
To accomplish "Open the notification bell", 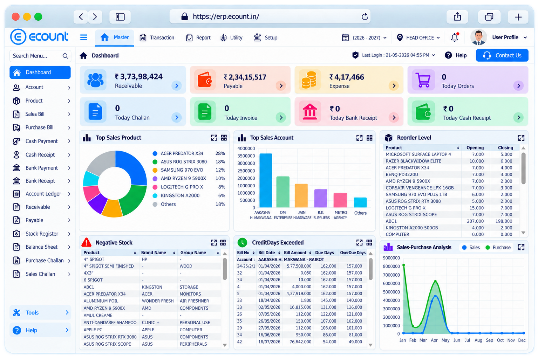I will (455, 37).
